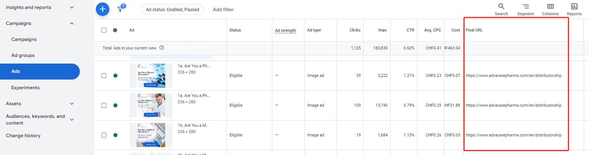589x155 pixels.
Task: Check the first ad row with 39 clicks
Action: 104,75
